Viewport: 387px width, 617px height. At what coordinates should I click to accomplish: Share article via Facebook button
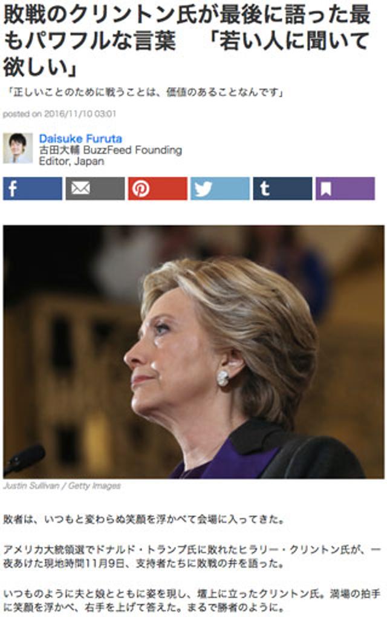(x=32, y=189)
